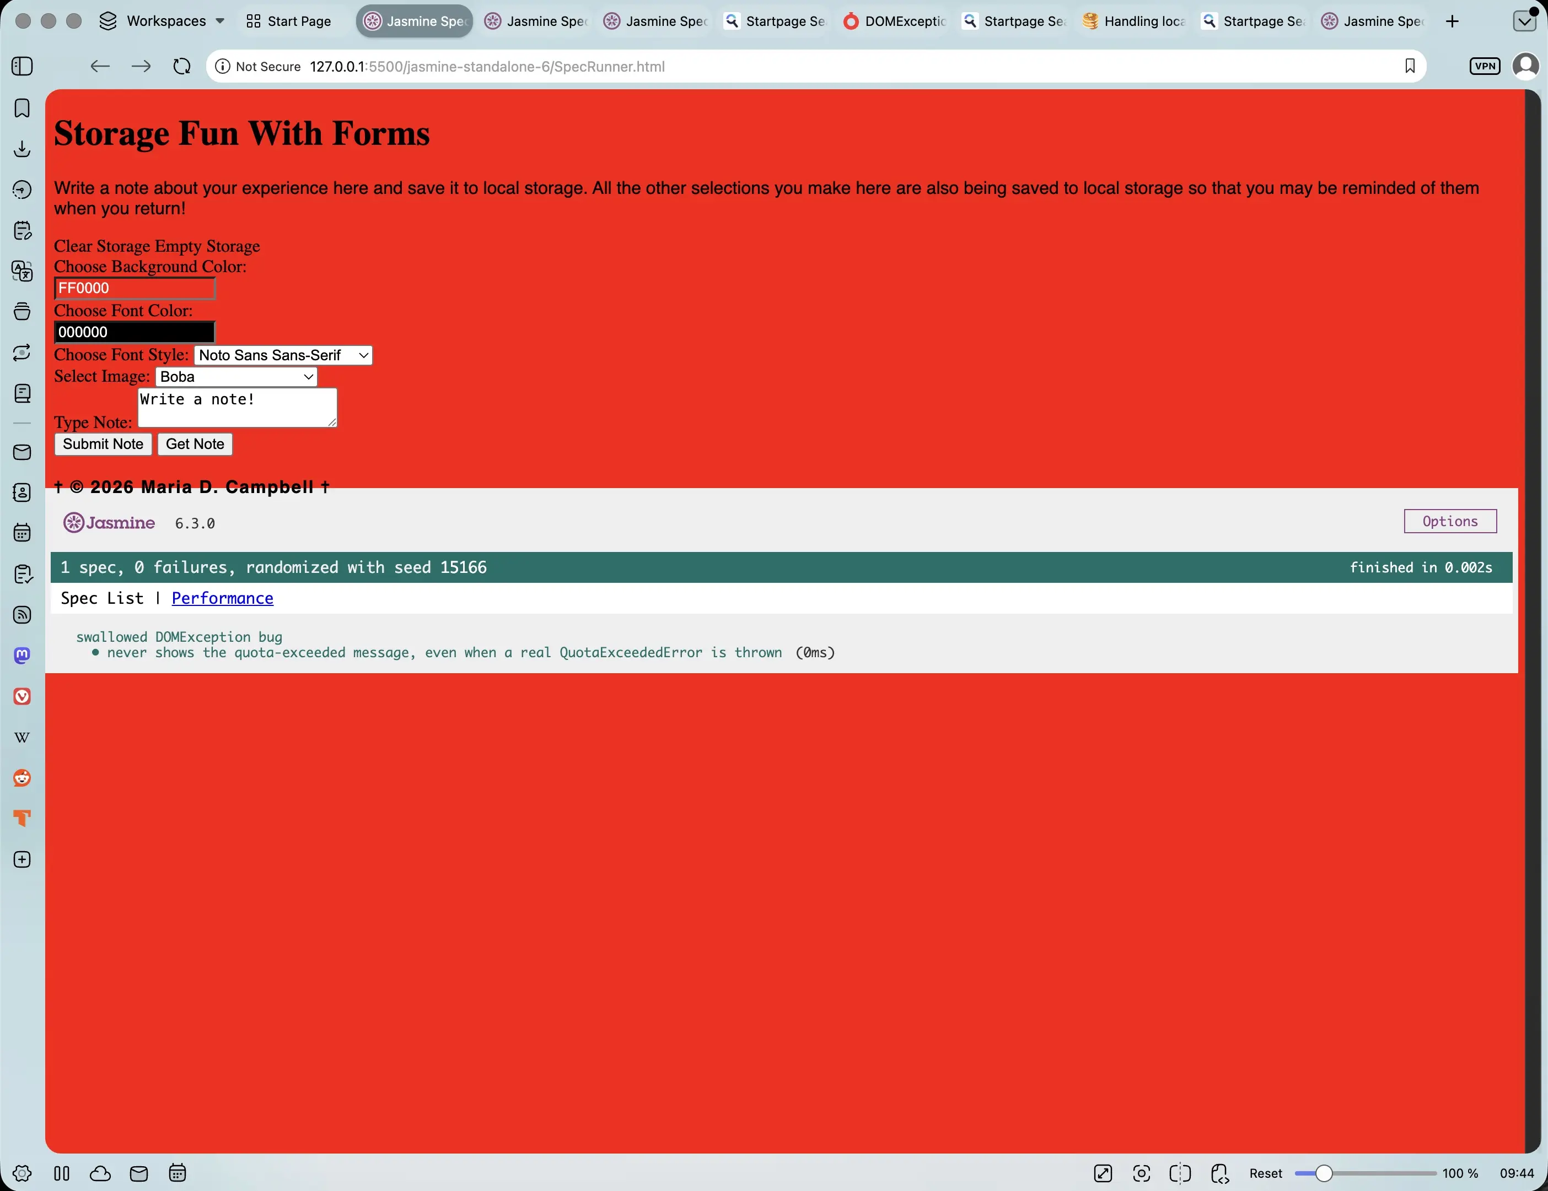Open Wikipedia web panel

[x=22, y=737]
